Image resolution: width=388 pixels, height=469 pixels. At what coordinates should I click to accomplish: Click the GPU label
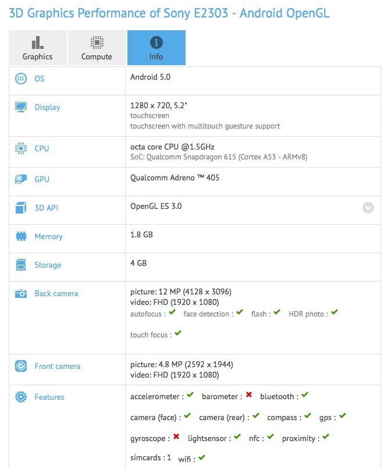point(42,179)
